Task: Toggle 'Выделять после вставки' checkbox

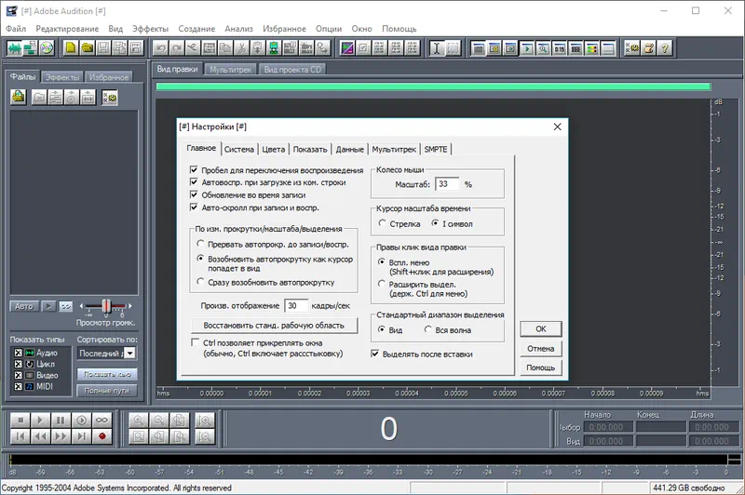Action: coord(375,354)
